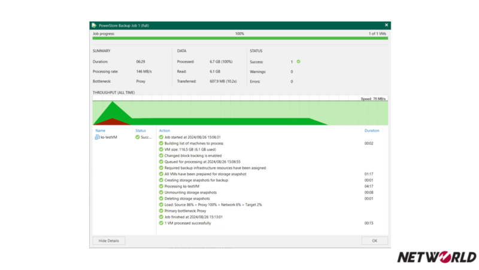This screenshot has height=270, width=479.
Task: Click the check icon for Load: Source 86%
Action: tap(161, 205)
